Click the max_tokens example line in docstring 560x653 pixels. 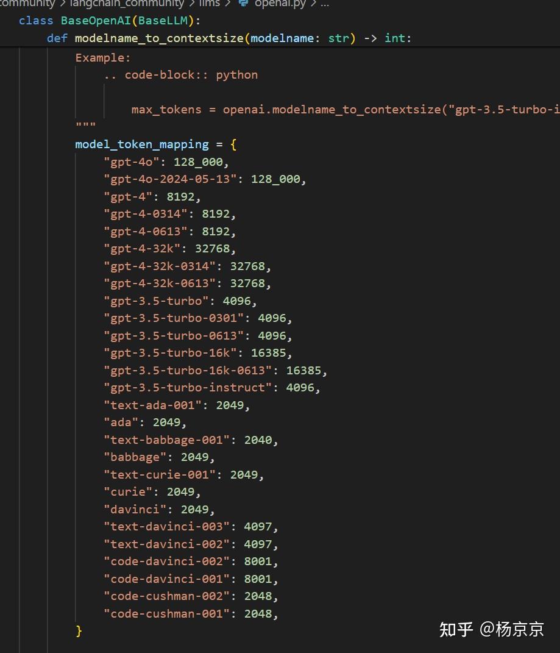click(341, 110)
